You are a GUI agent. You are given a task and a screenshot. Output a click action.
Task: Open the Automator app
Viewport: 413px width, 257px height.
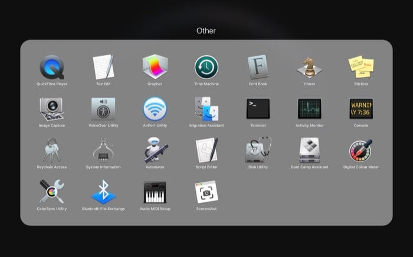(x=155, y=150)
